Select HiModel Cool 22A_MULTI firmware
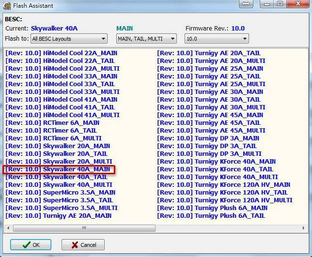This screenshot has height=257, width=312. [62, 69]
